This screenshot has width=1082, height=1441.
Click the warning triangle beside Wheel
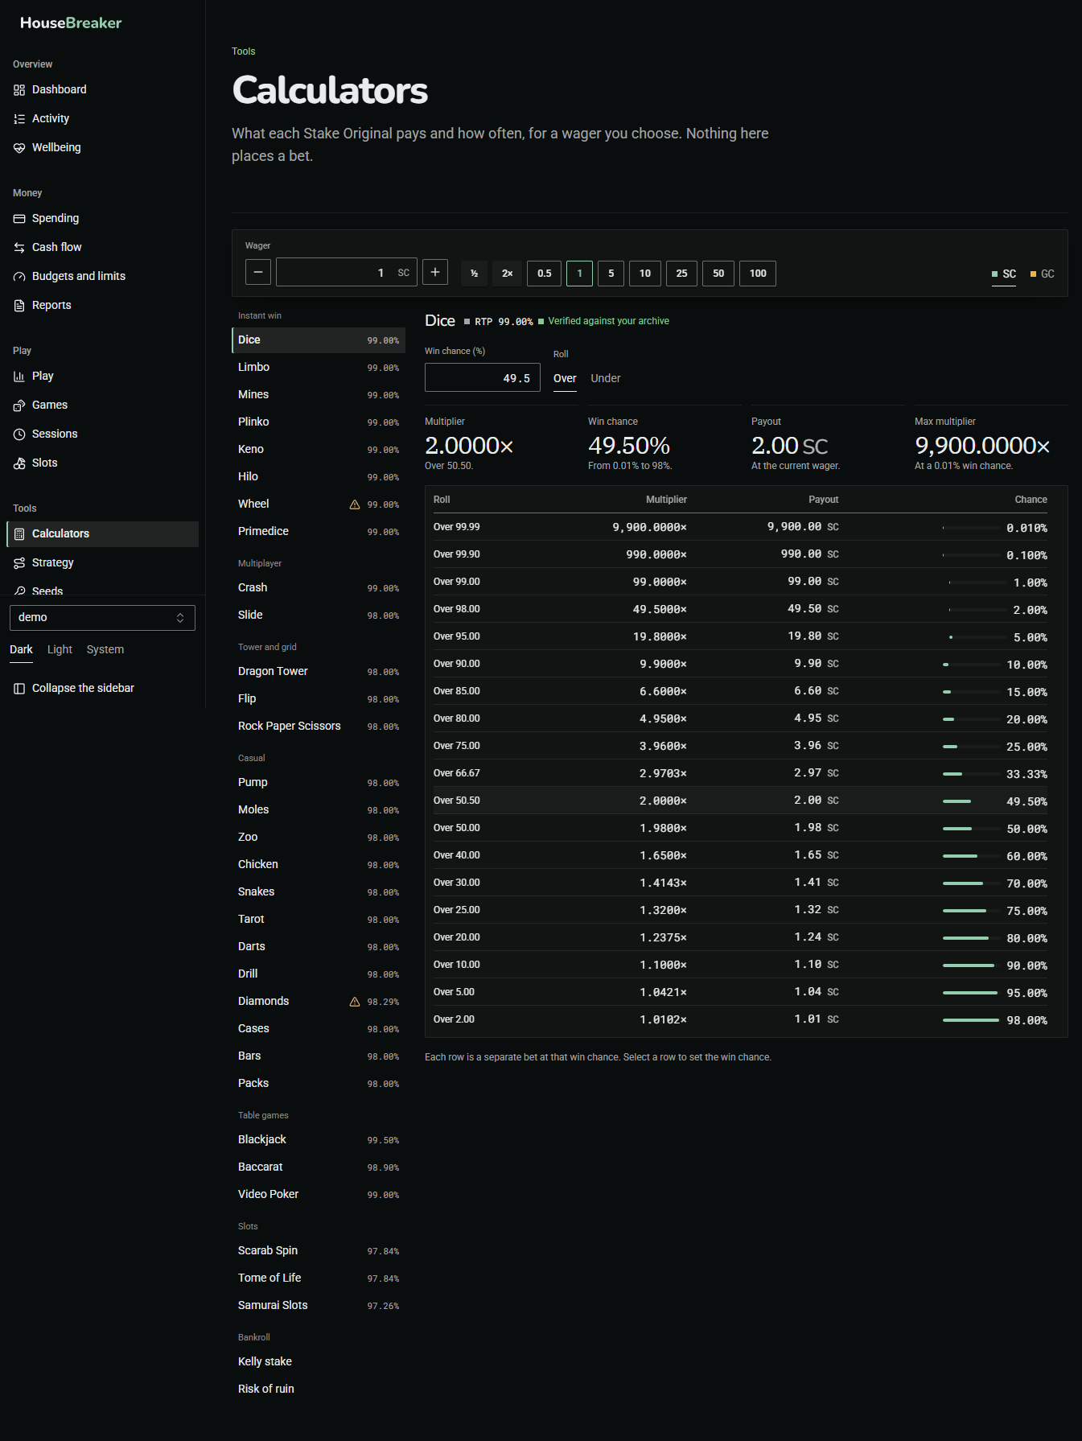click(355, 504)
